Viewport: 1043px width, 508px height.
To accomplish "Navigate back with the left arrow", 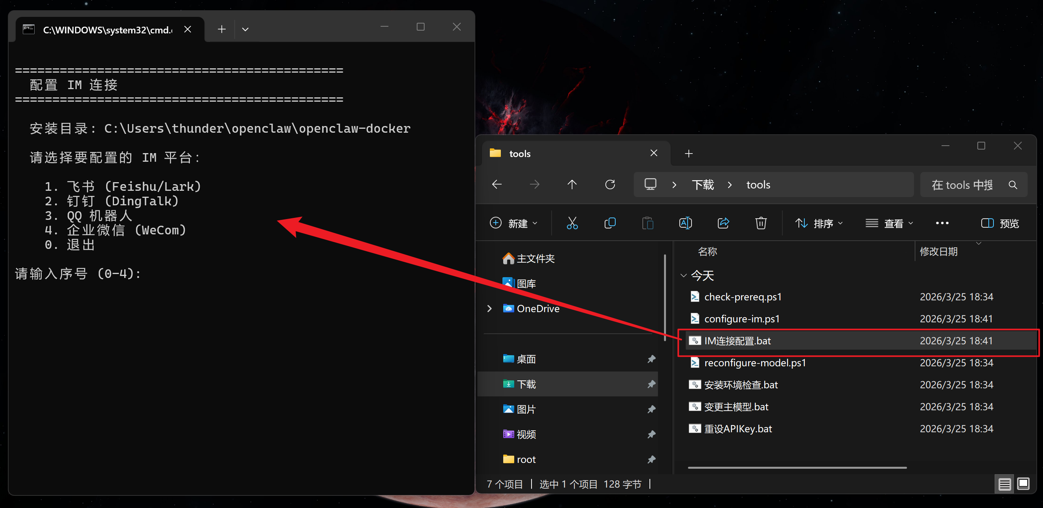I will [497, 185].
